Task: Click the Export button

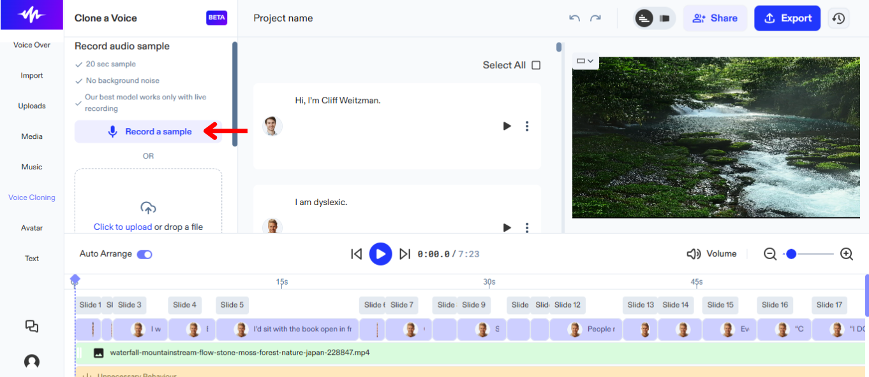Action: click(x=787, y=18)
